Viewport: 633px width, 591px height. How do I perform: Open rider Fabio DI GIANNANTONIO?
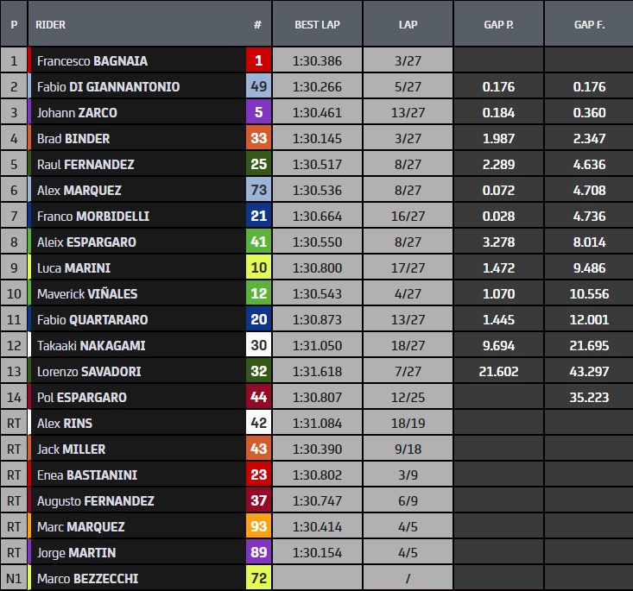[x=109, y=87]
